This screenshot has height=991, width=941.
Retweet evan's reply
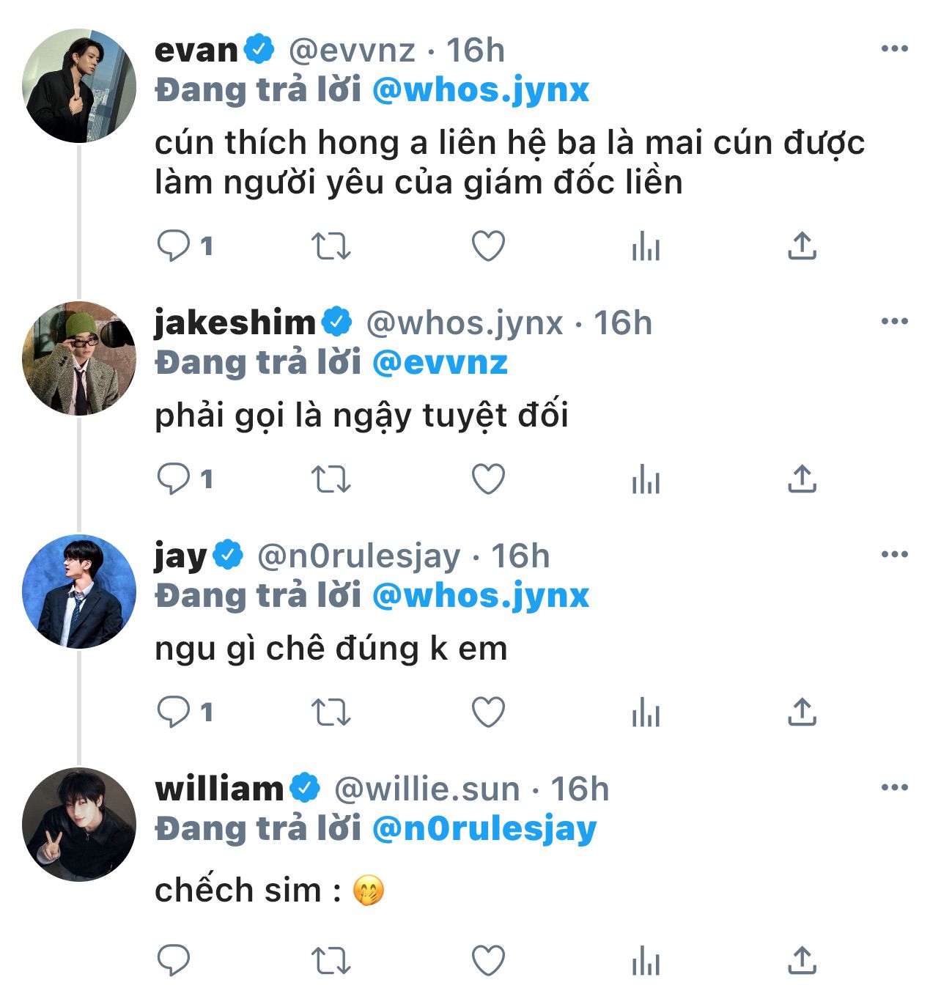point(331,246)
